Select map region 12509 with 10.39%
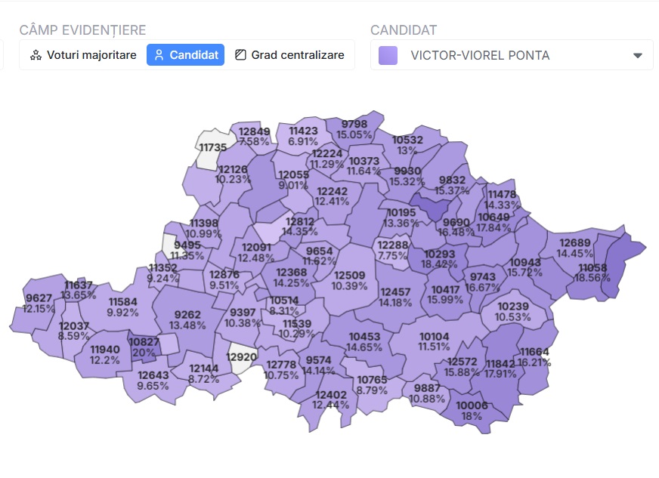 349,281
